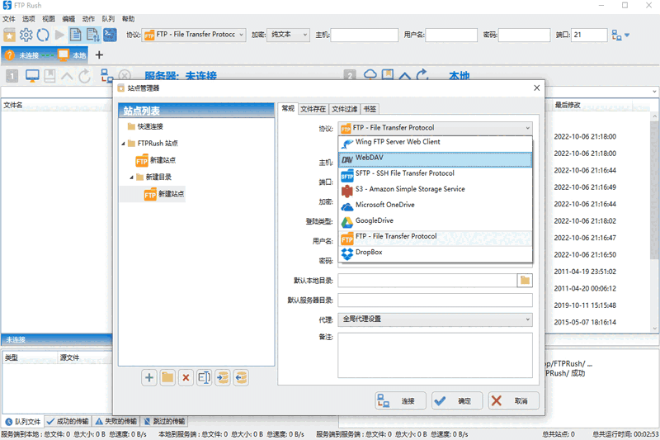Open options via the gear icon

tap(26, 35)
